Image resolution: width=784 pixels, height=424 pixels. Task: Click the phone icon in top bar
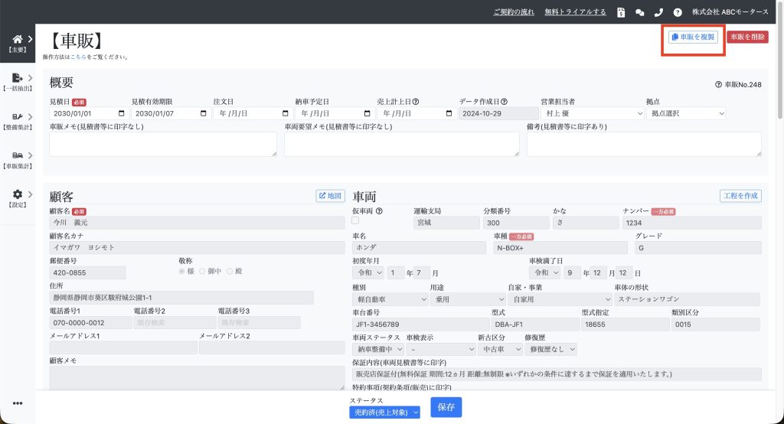pyautogui.click(x=658, y=12)
